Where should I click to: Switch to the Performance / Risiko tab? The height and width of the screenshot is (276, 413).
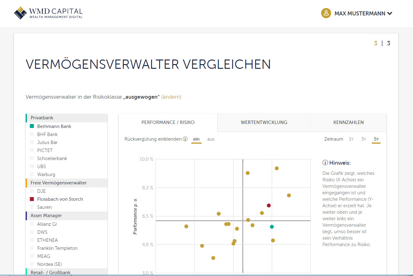(x=168, y=122)
